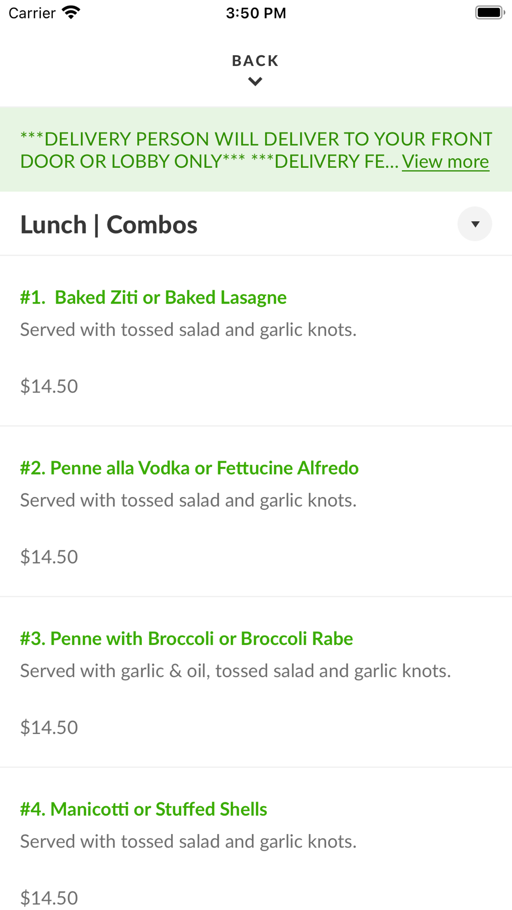Screen dimensions: 512x910
Task: Tap the BACK button at top
Action: (x=255, y=61)
